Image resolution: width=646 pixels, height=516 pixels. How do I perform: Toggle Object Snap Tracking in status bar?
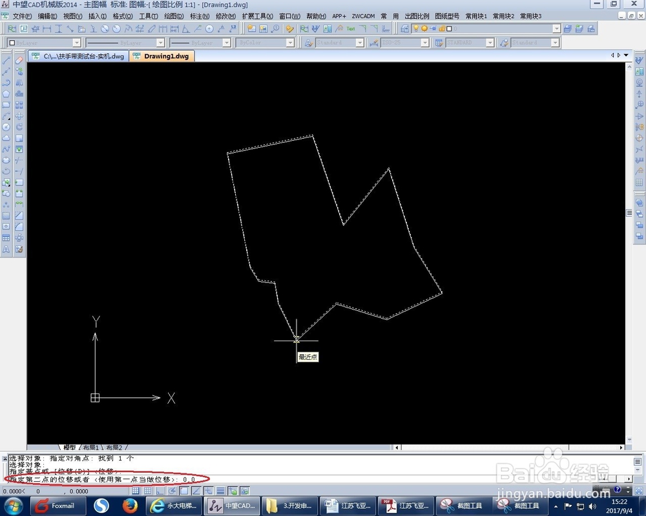196,490
